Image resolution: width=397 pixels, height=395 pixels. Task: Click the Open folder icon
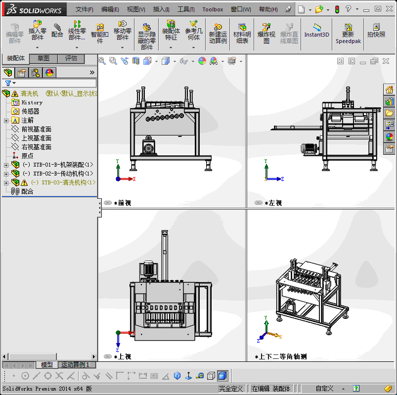click(319, 9)
